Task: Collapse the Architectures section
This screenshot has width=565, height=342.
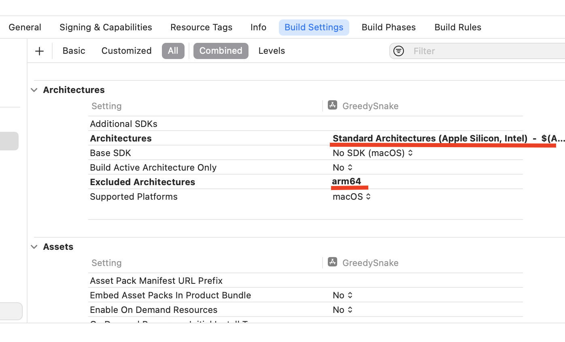Action: click(x=34, y=90)
